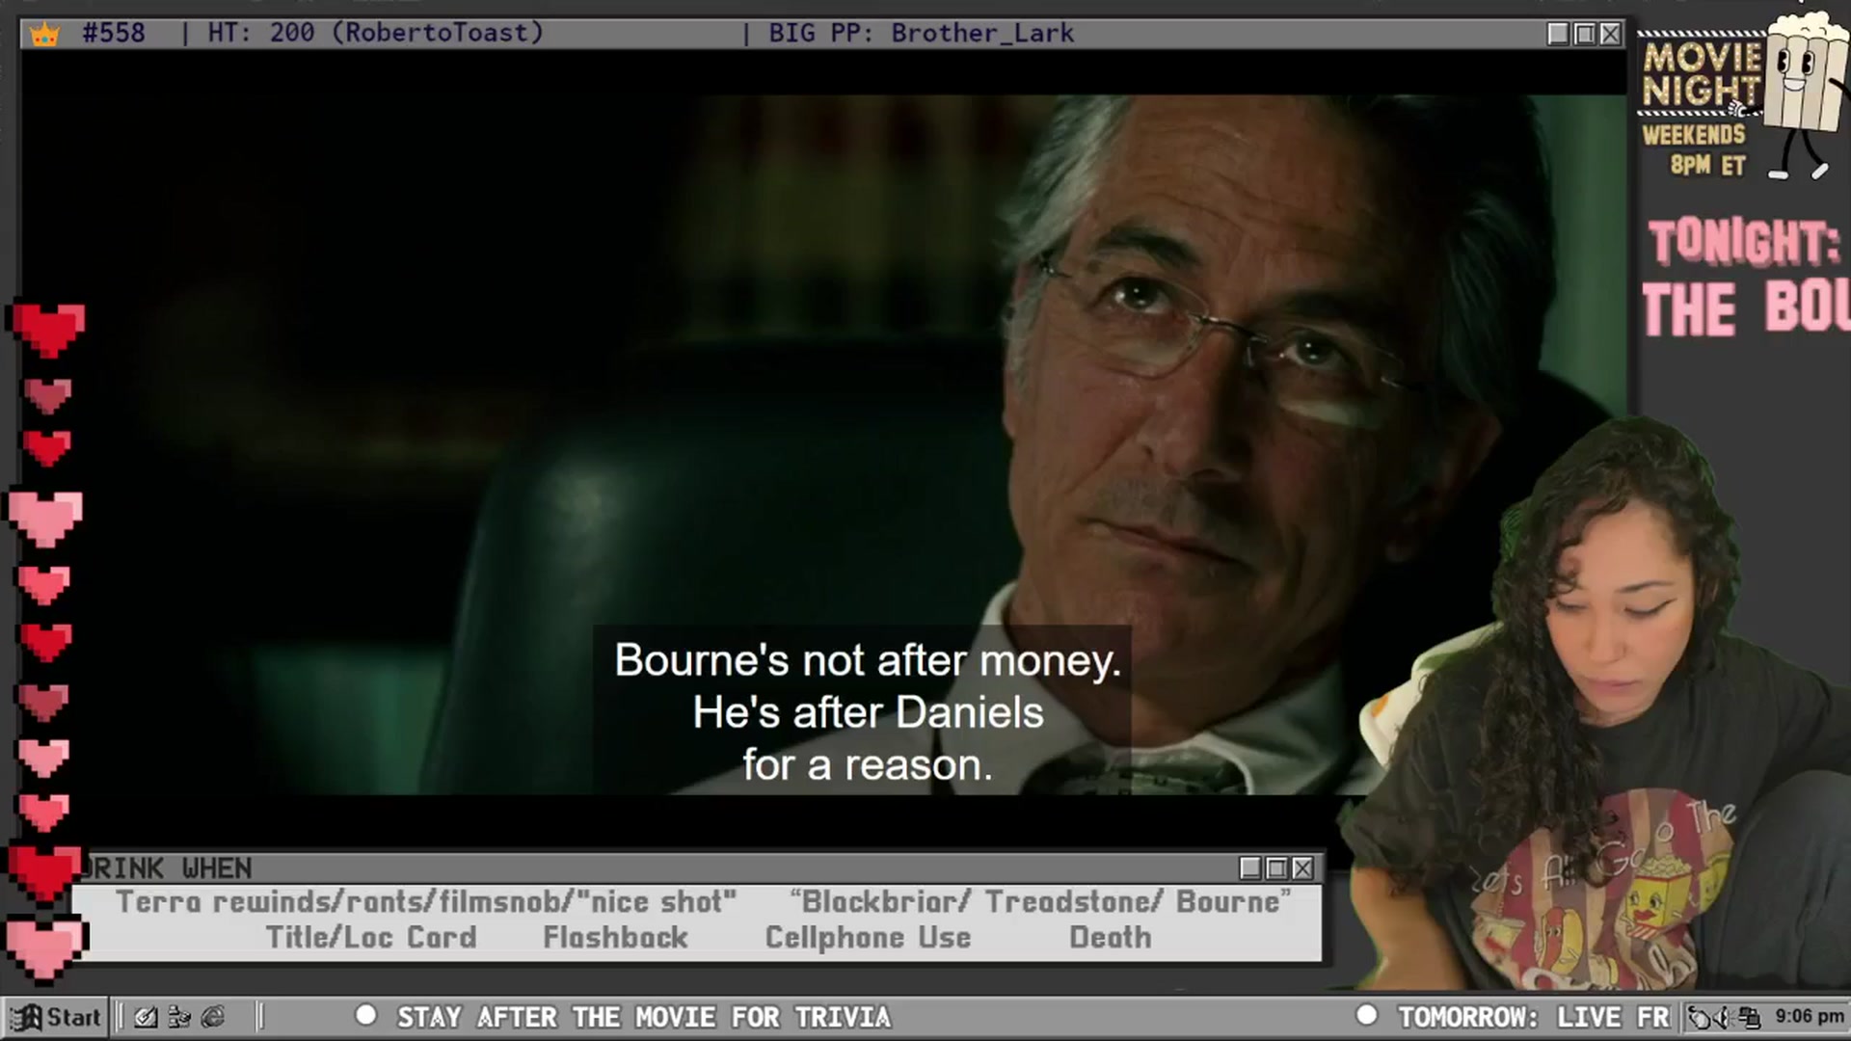The image size is (1851, 1041).
Task: Click the middle quick launch icon
Action: [179, 1017]
